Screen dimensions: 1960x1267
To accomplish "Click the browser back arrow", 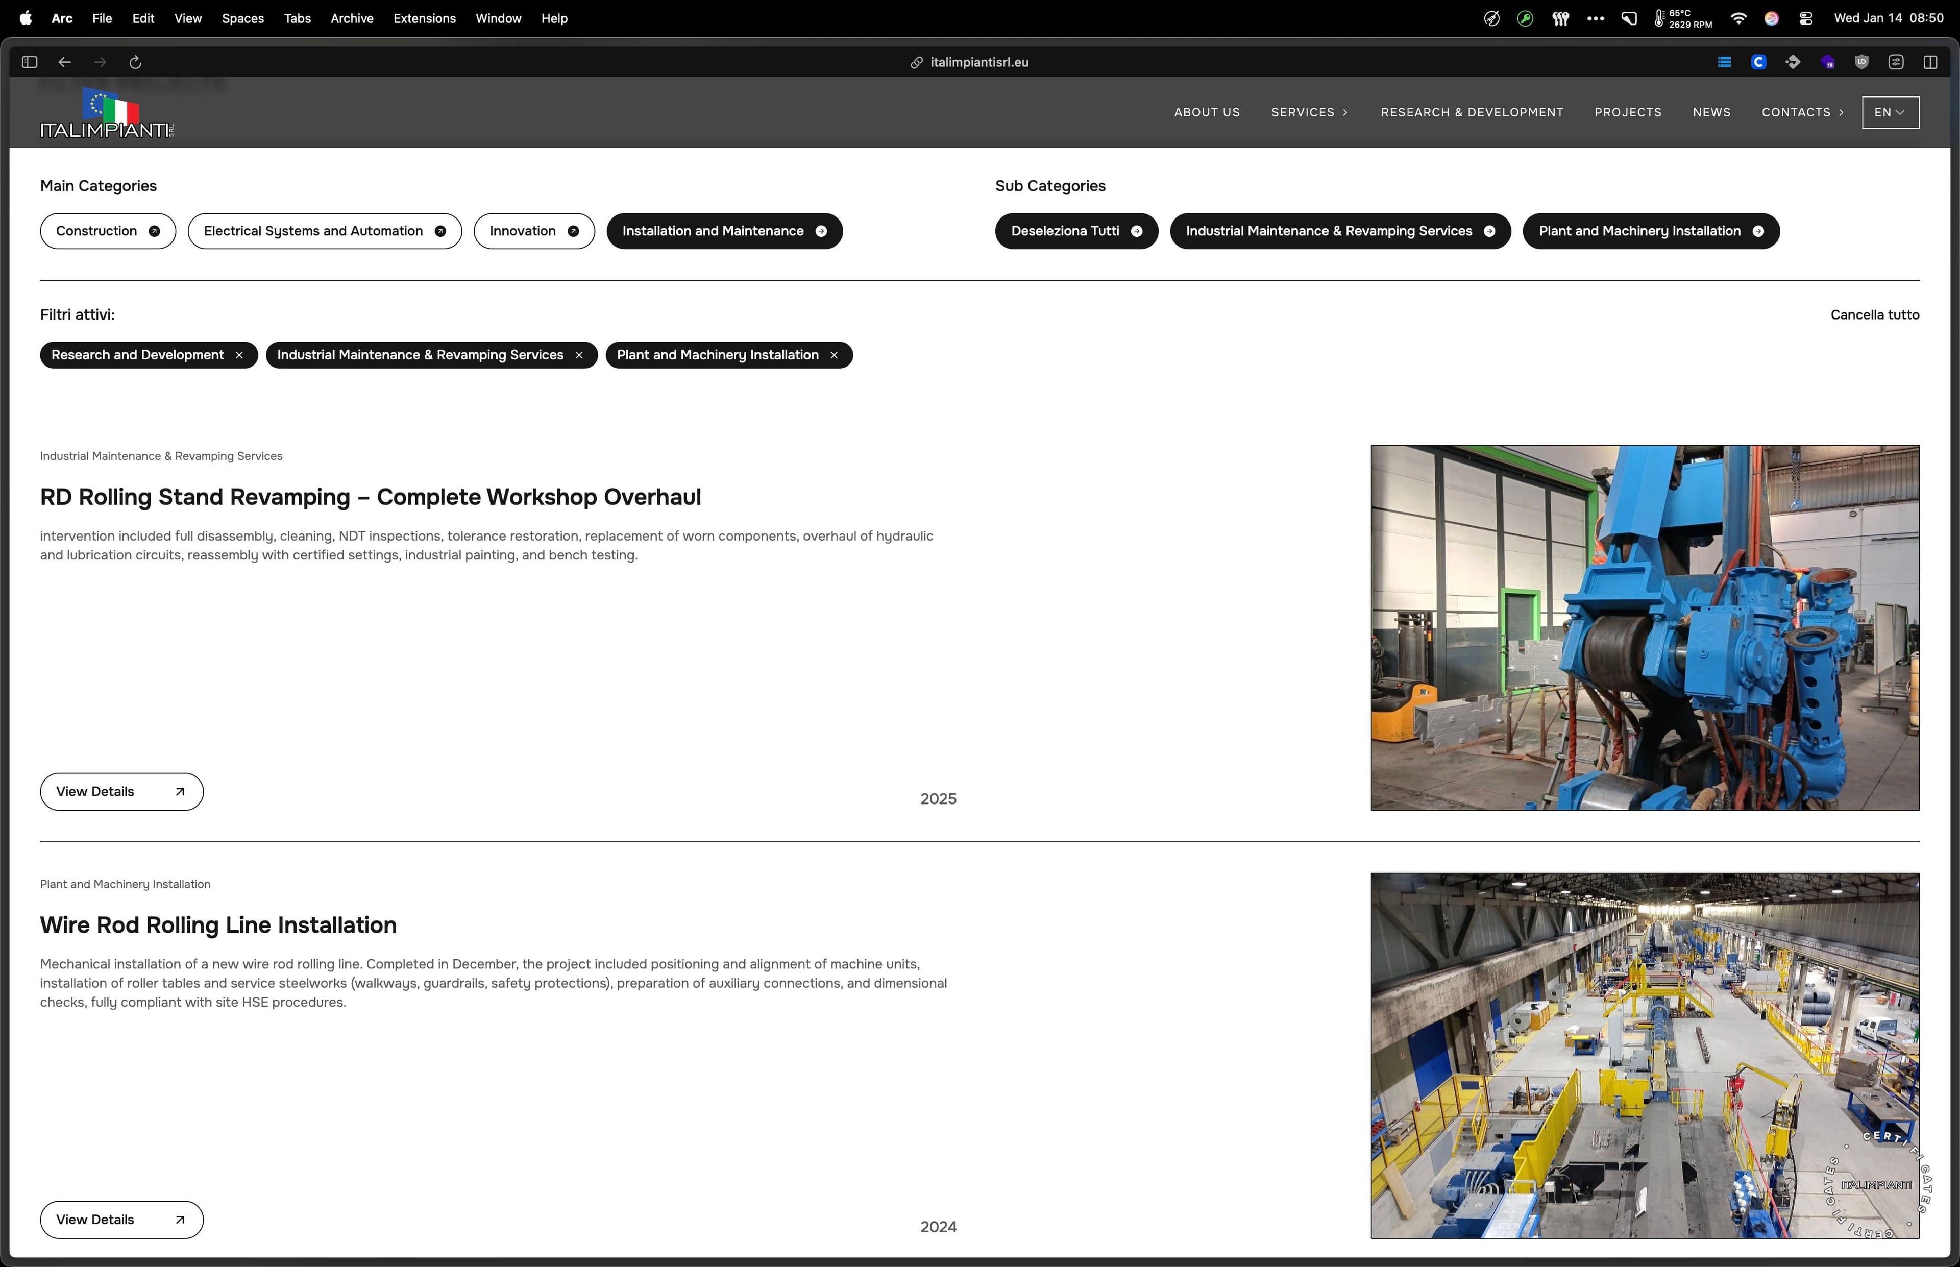I will [65, 62].
